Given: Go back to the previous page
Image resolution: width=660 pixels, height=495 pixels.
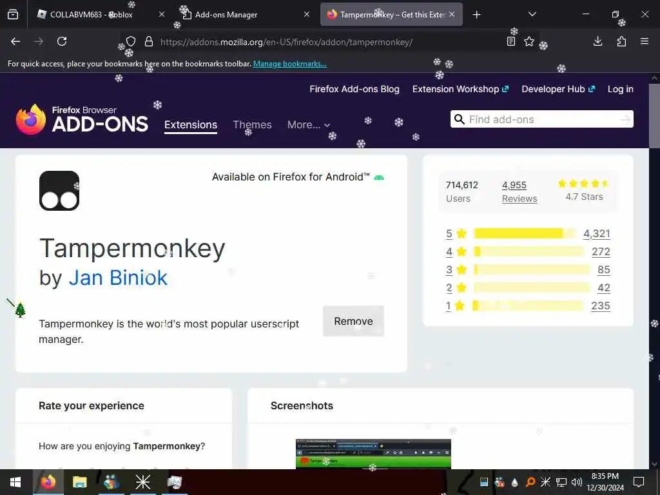Looking at the screenshot, I should pos(15,41).
